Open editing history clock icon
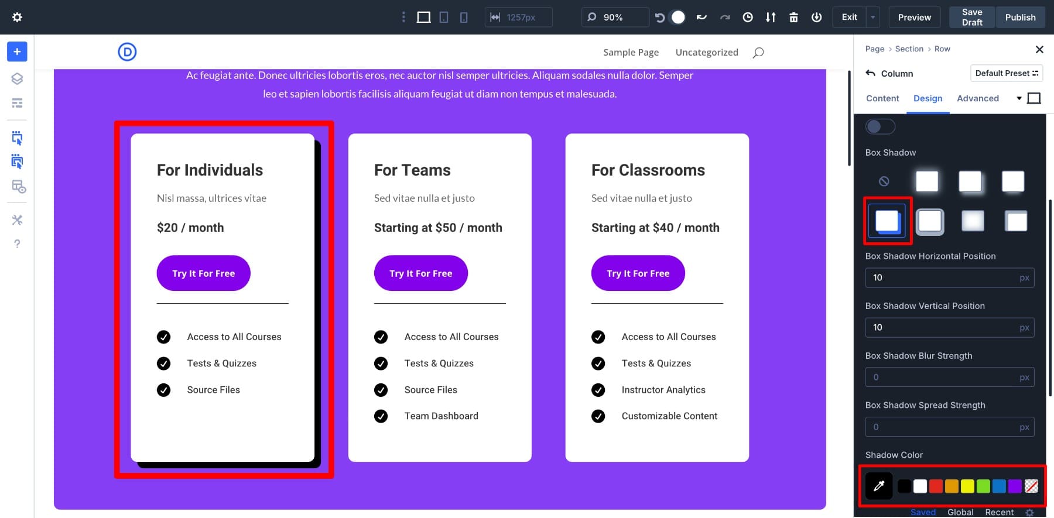This screenshot has width=1054, height=518. coord(748,17)
